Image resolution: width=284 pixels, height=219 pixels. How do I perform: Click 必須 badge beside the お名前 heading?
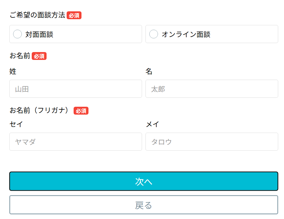39,56
